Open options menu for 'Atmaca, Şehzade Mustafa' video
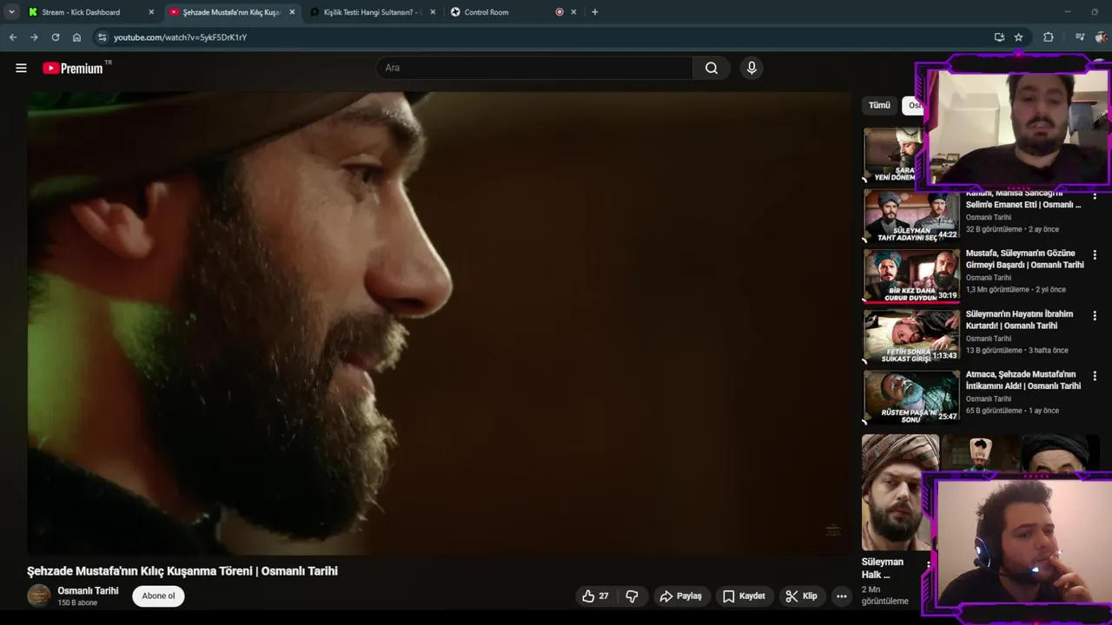Viewport: 1112px width, 625px height. (x=1095, y=376)
